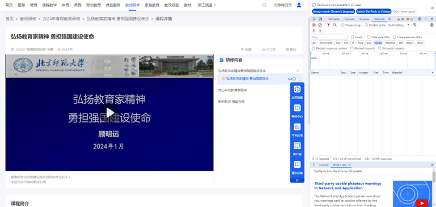Screen dimensions: 436x207
Task: Open 我心中的教育家精神 lesson
Action: pos(232,90)
